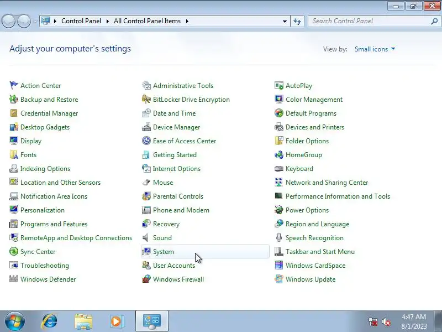Open the Internet Options icon
This screenshot has width=442, height=332.
click(x=146, y=168)
